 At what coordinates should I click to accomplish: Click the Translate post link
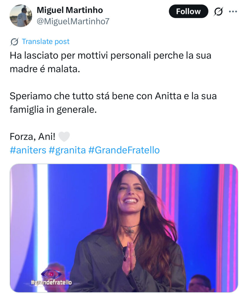(46, 42)
